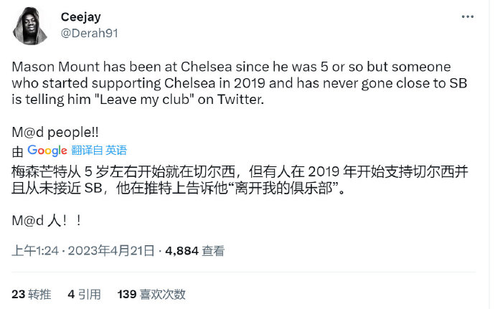This screenshot has width=495, height=309.
Task: Open the three-dot more options menu
Action: [x=468, y=16]
